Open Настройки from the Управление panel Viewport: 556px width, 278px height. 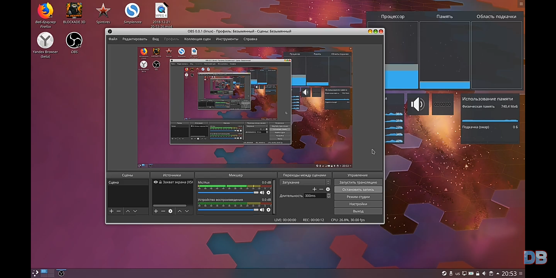[358, 204]
